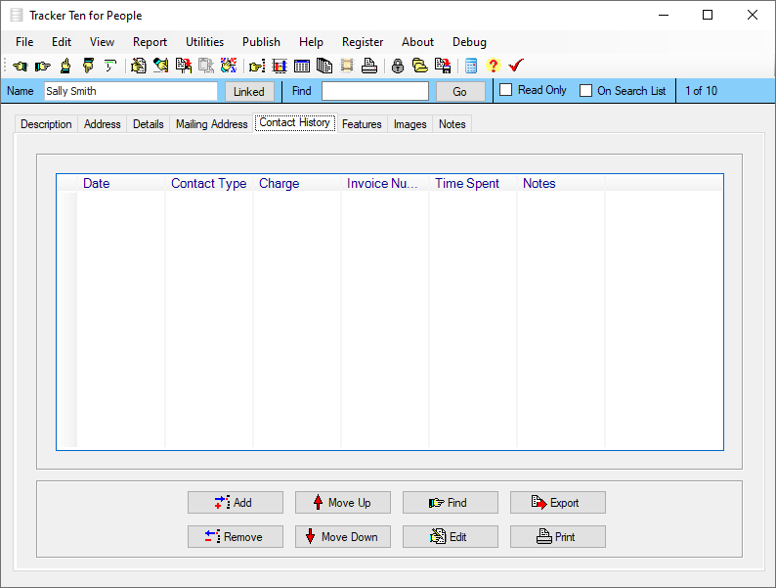Image resolution: width=776 pixels, height=588 pixels.
Task: Click the Export button
Action: point(558,502)
